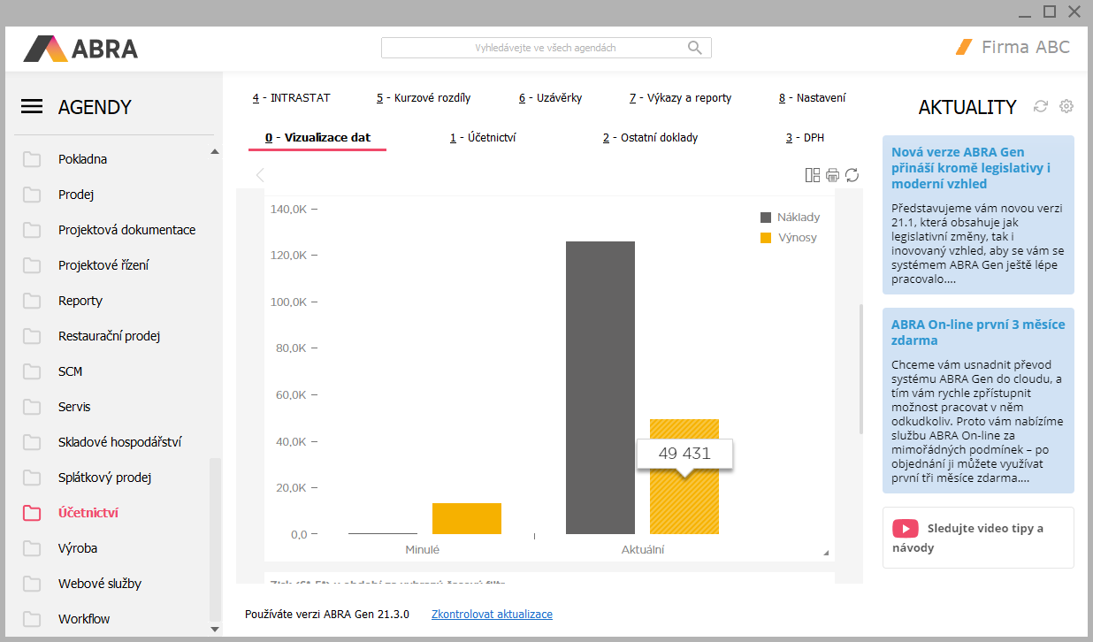The height and width of the screenshot is (642, 1093).
Task: Click the gray Aktuální Náklady bar
Action: click(600, 387)
